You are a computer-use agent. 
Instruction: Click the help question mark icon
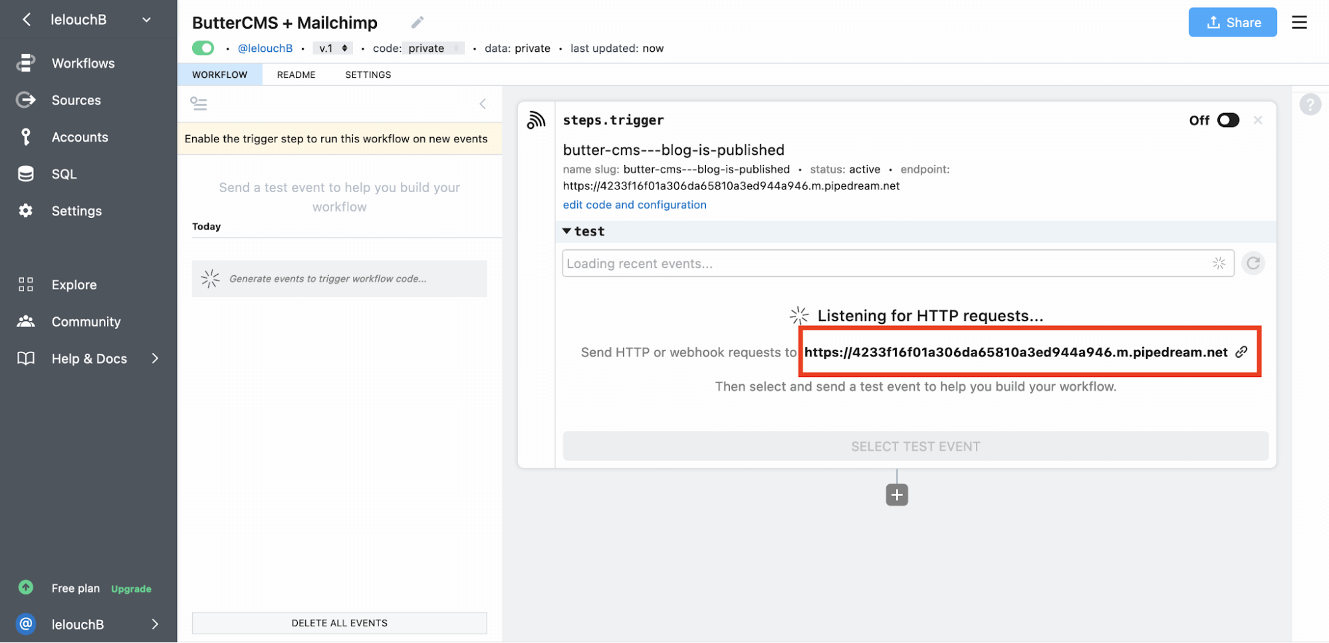pos(1310,104)
